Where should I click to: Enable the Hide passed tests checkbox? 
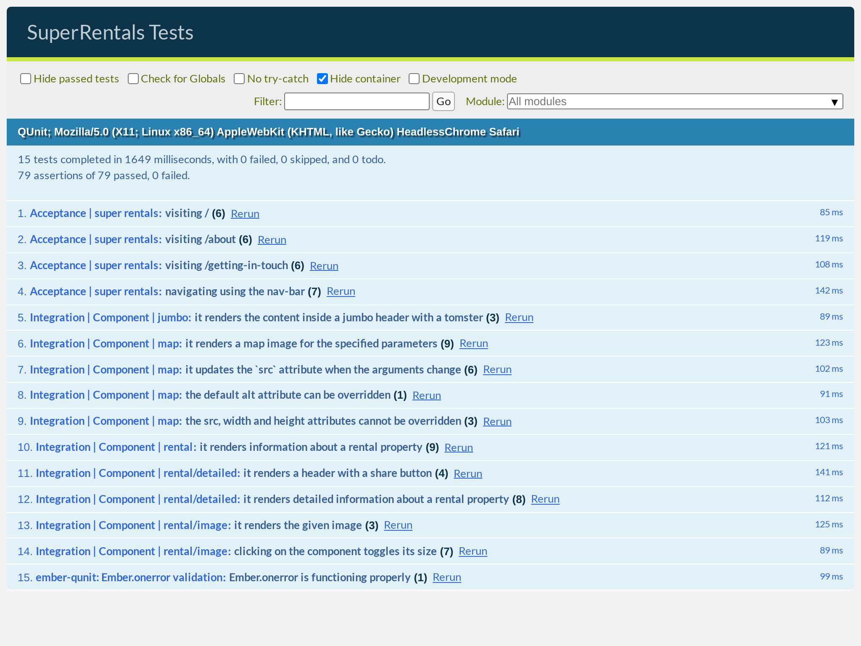tap(26, 79)
